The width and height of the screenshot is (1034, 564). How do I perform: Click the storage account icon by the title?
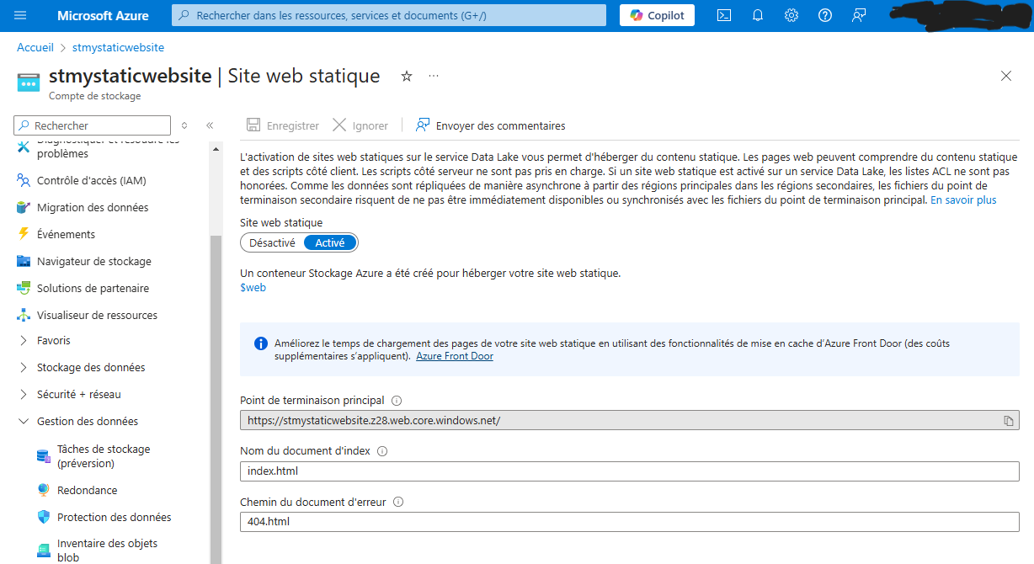(x=29, y=82)
